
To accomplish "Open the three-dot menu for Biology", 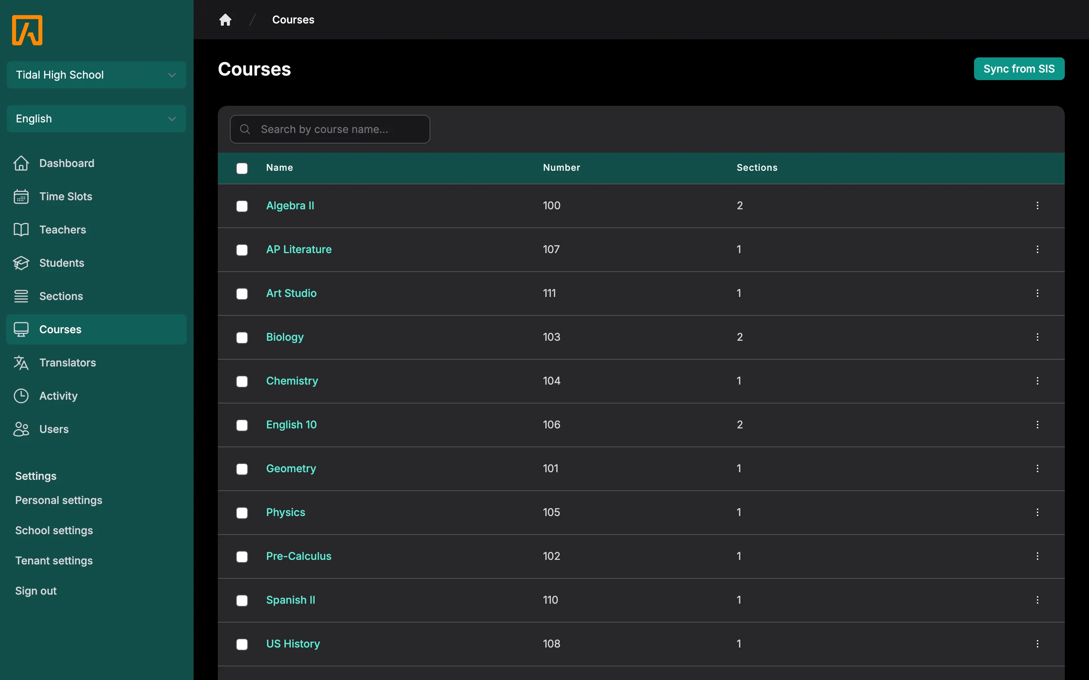I will pyautogui.click(x=1037, y=337).
